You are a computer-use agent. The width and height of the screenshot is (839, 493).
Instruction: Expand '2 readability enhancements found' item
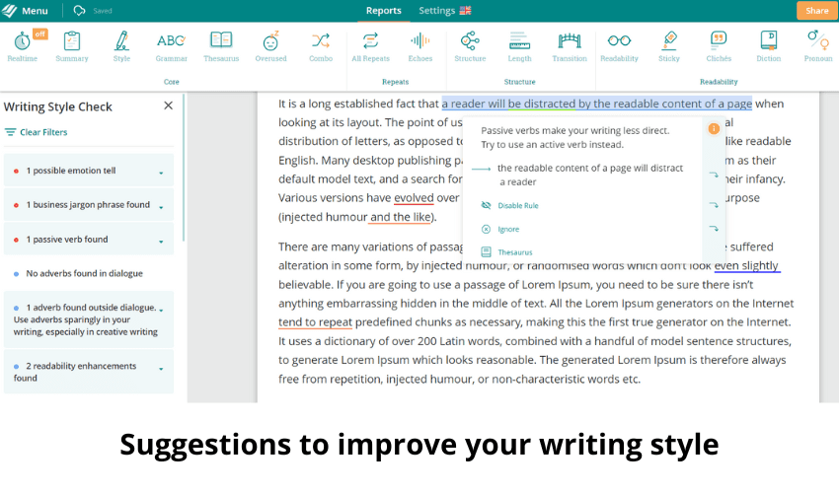(x=88, y=372)
